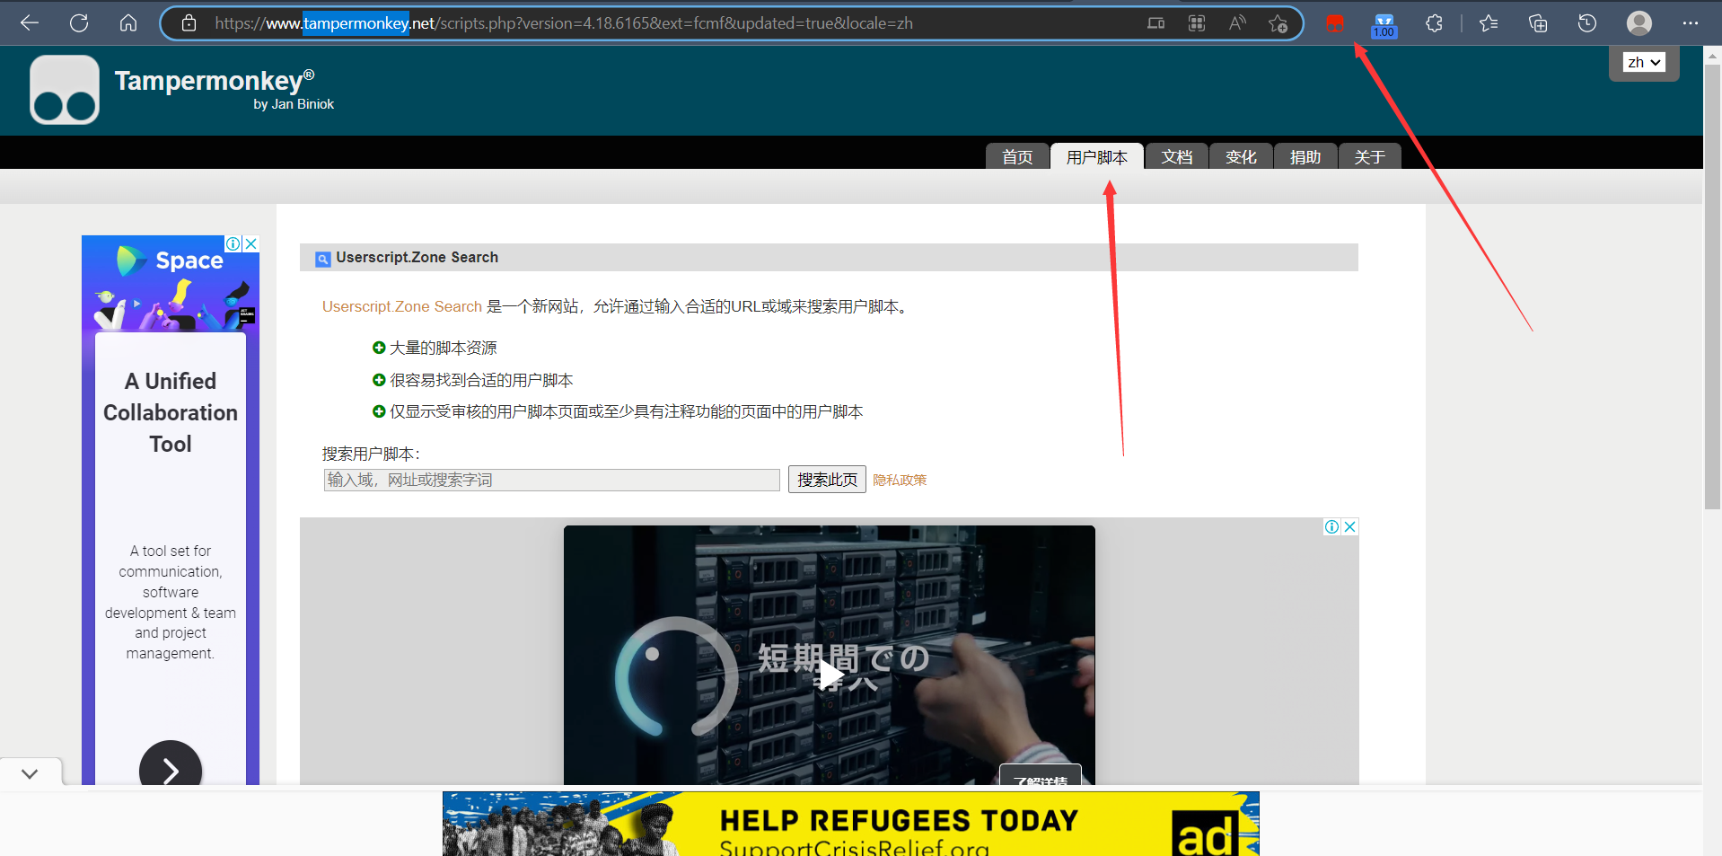Open the 隐私政策 link
The width and height of the screenshot is (1722, 856).
click(x=900, y=481)
